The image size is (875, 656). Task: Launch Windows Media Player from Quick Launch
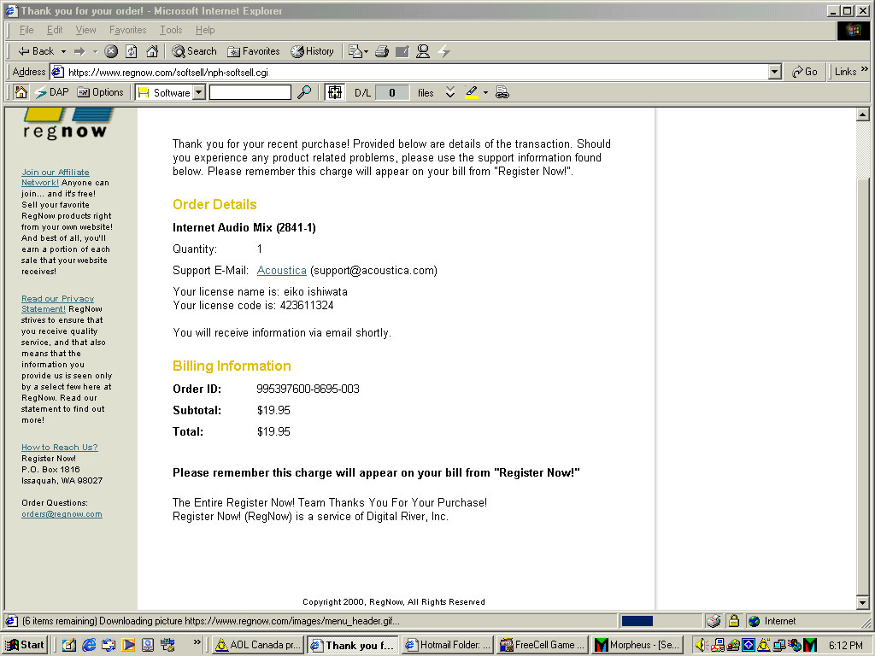[128, 646]
